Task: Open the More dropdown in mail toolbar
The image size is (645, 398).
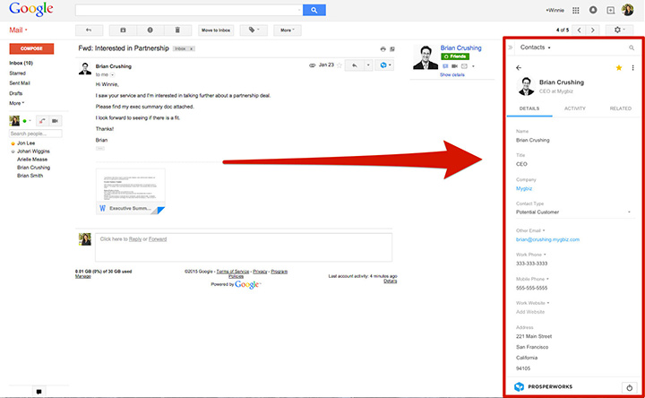Action: click(x=286, y=30)
